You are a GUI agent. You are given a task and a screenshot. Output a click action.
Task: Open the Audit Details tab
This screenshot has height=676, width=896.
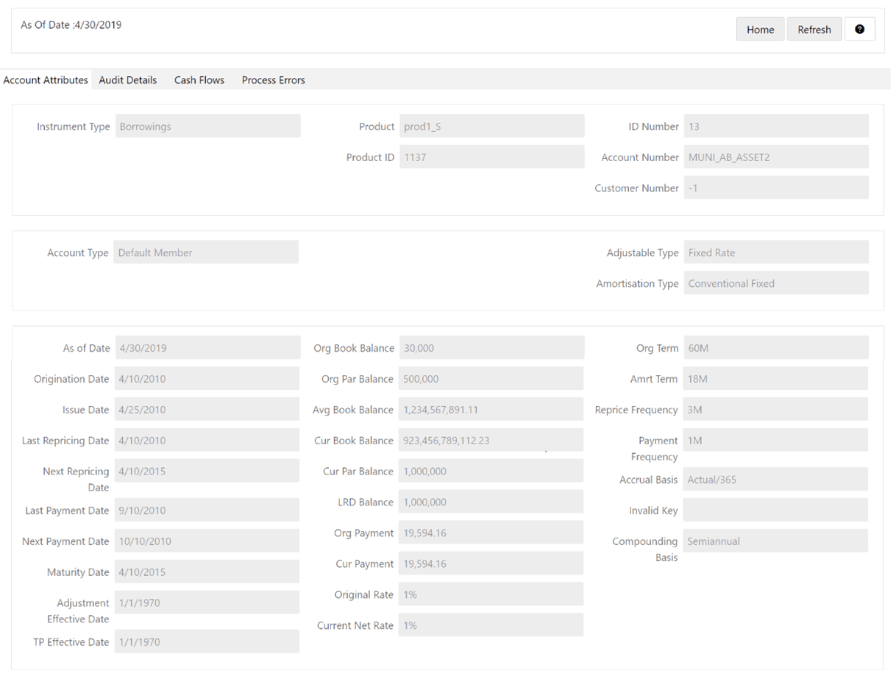point(128,80)
